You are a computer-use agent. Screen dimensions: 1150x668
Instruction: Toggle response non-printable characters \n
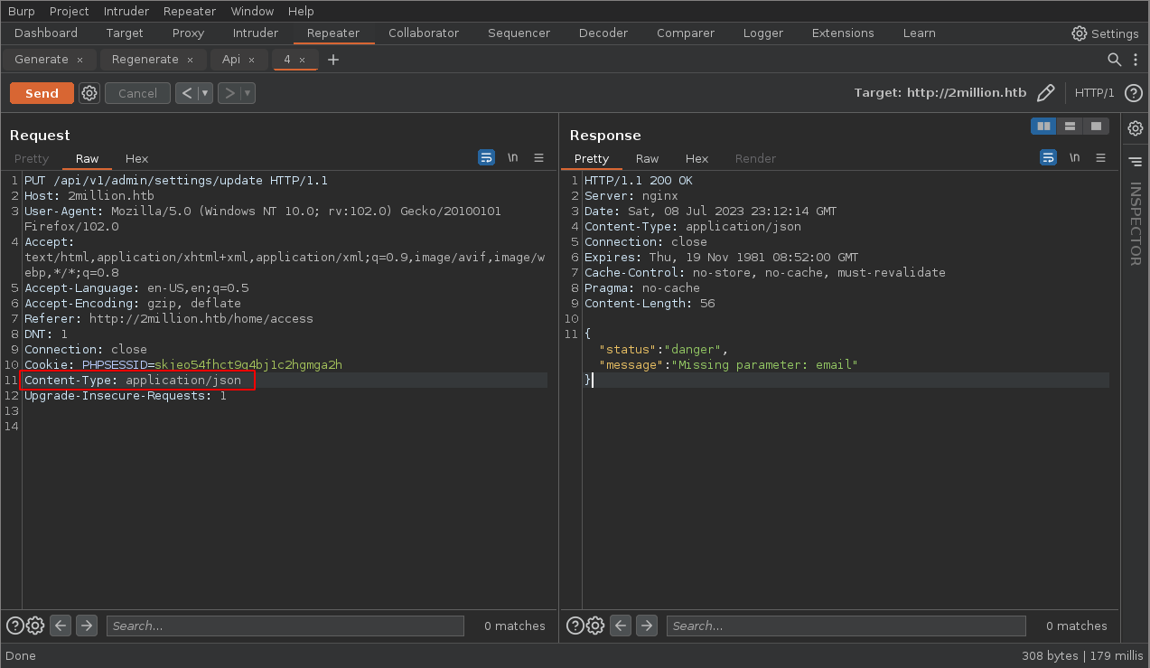pos(1074,157)
